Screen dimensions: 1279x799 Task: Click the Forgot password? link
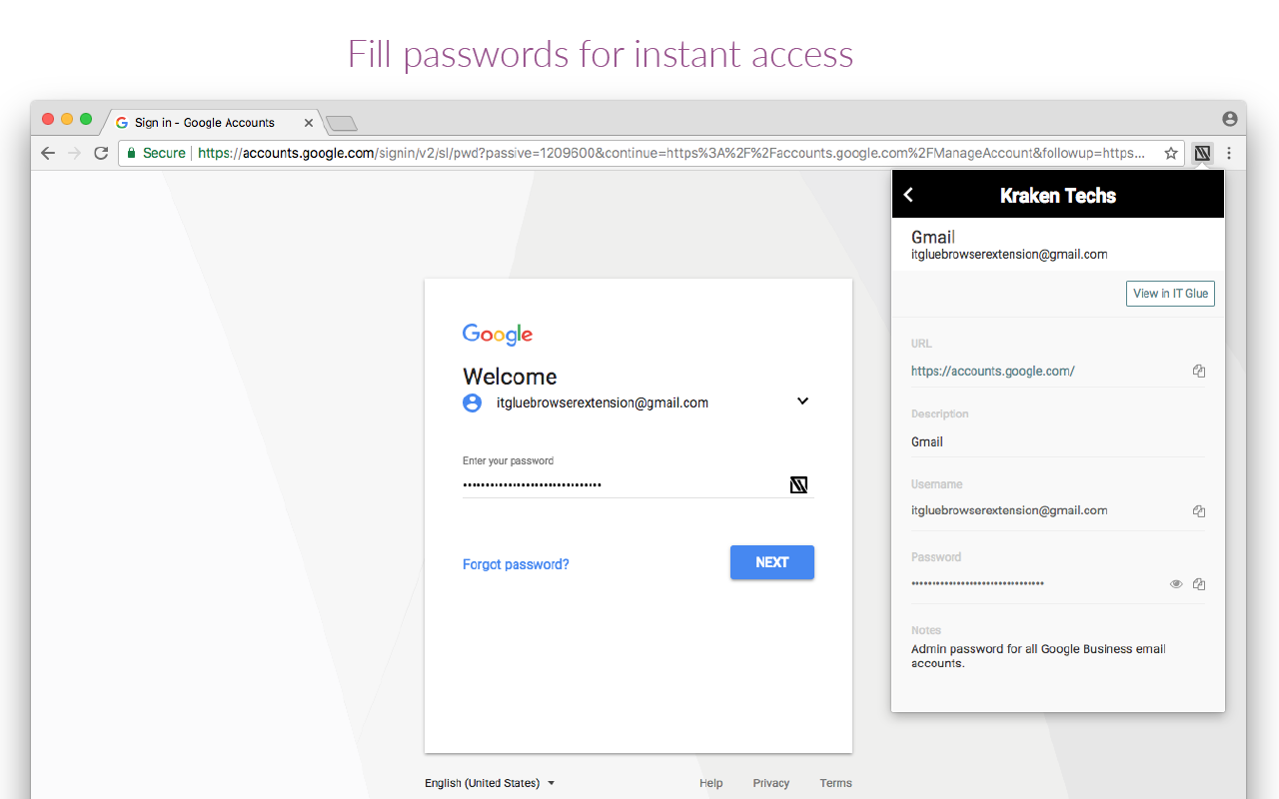tap(516, 563)
